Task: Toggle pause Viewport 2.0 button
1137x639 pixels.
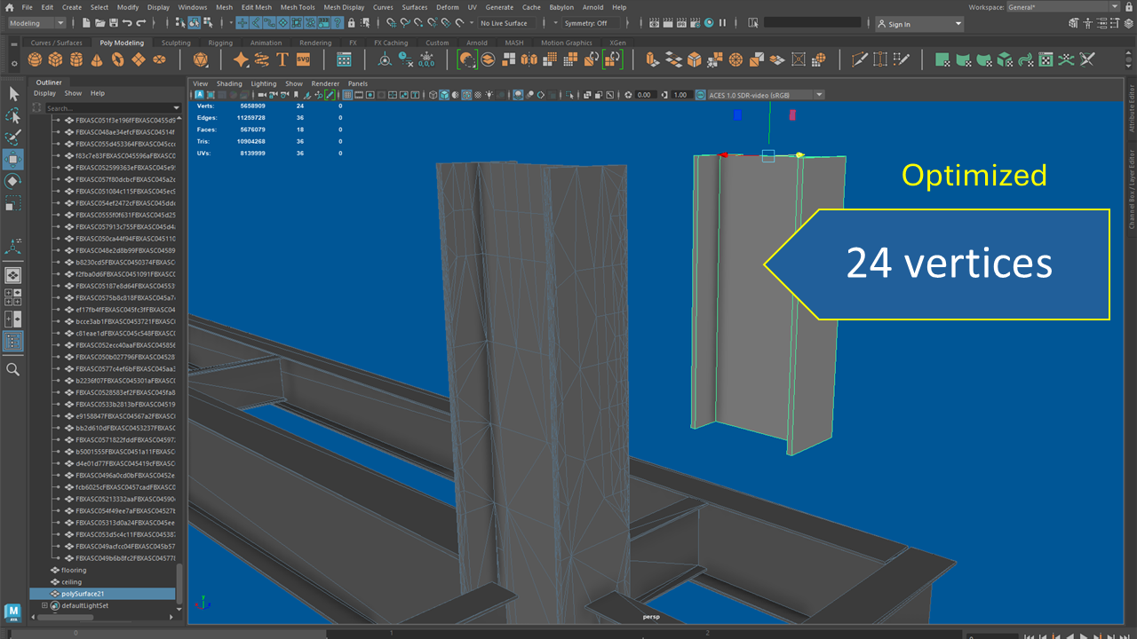Action: [722, 23]
